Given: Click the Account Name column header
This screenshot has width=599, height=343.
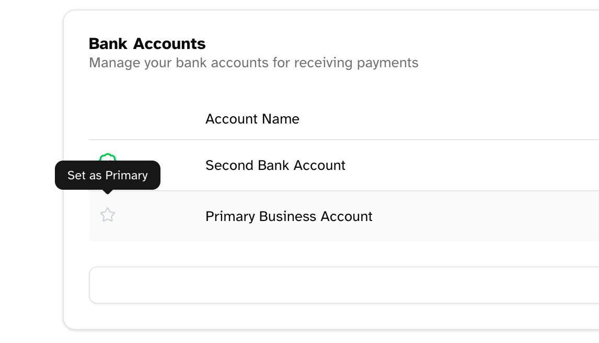Looking at the screenshot, I should [252, 119].
